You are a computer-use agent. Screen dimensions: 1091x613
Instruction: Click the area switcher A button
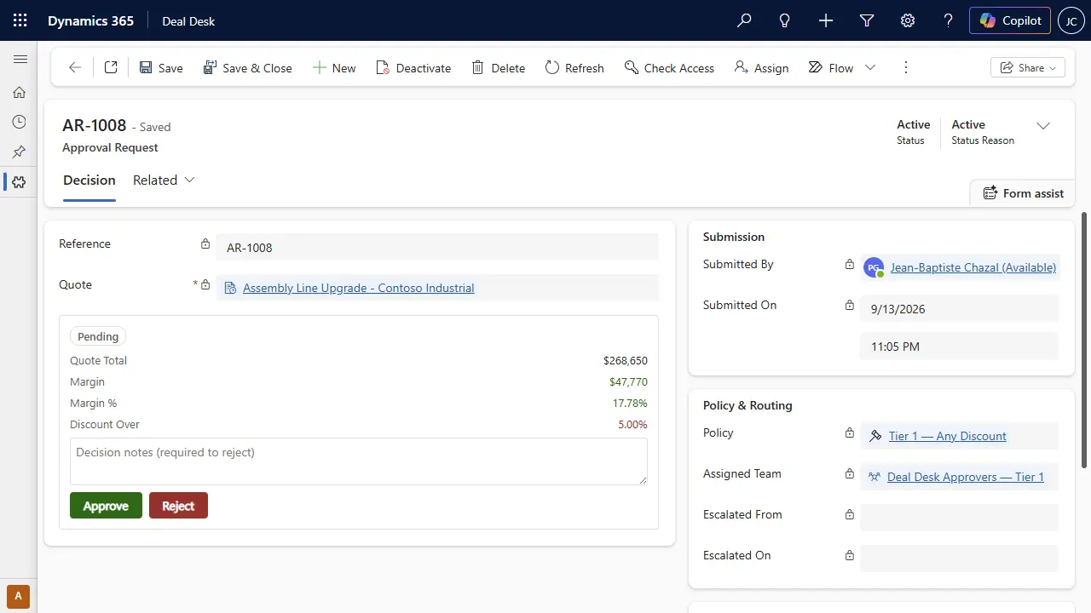point(19,595)
